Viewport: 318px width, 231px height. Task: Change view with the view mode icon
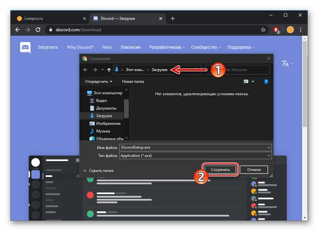click(x=246, y=81)
